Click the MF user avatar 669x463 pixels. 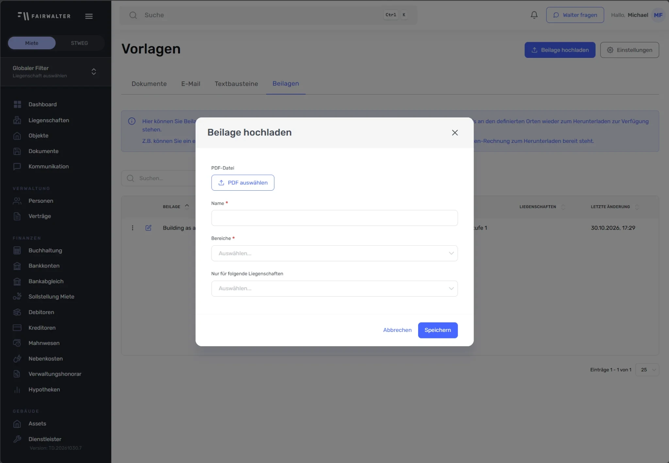tap(658, 15)
